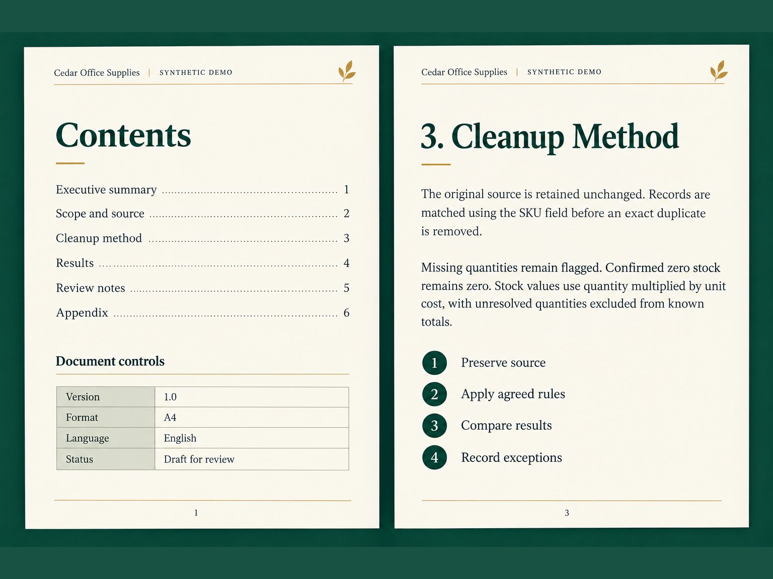Click the footer page number on the Cleanup Method page
Screen dimensions: 773x579
click(x=567, y=513)
